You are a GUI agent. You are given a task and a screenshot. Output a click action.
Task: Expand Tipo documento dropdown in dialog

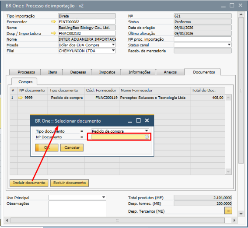click(x=147, y=131)
